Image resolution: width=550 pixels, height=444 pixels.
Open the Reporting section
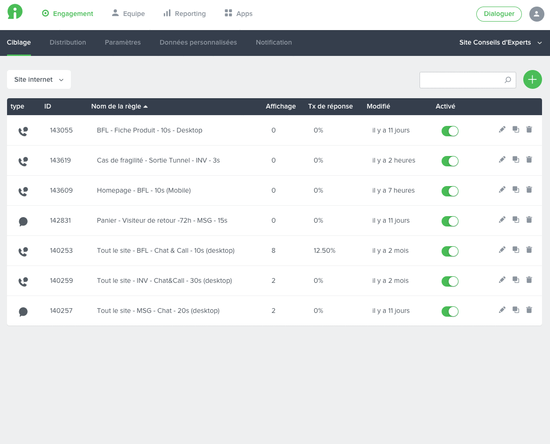point(184,14)
